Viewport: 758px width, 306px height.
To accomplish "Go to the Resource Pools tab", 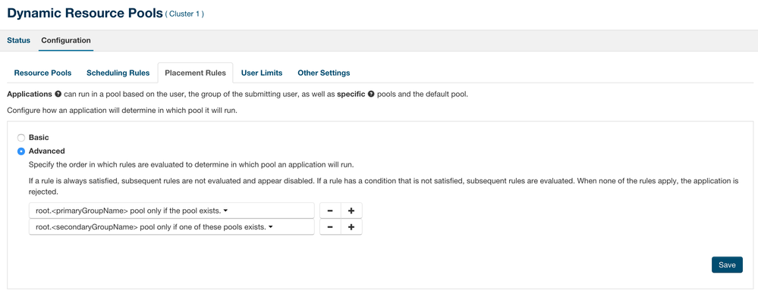I will coord(42,73).
